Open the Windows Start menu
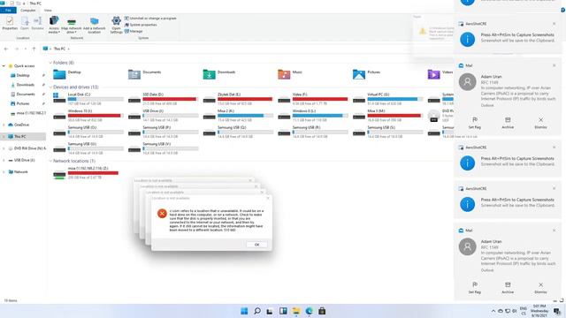Image resolution: width=566 pixels, height=318 pixels. click(x=244, y=311)
